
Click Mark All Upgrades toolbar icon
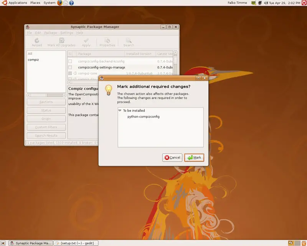click(x=61, y=42)
